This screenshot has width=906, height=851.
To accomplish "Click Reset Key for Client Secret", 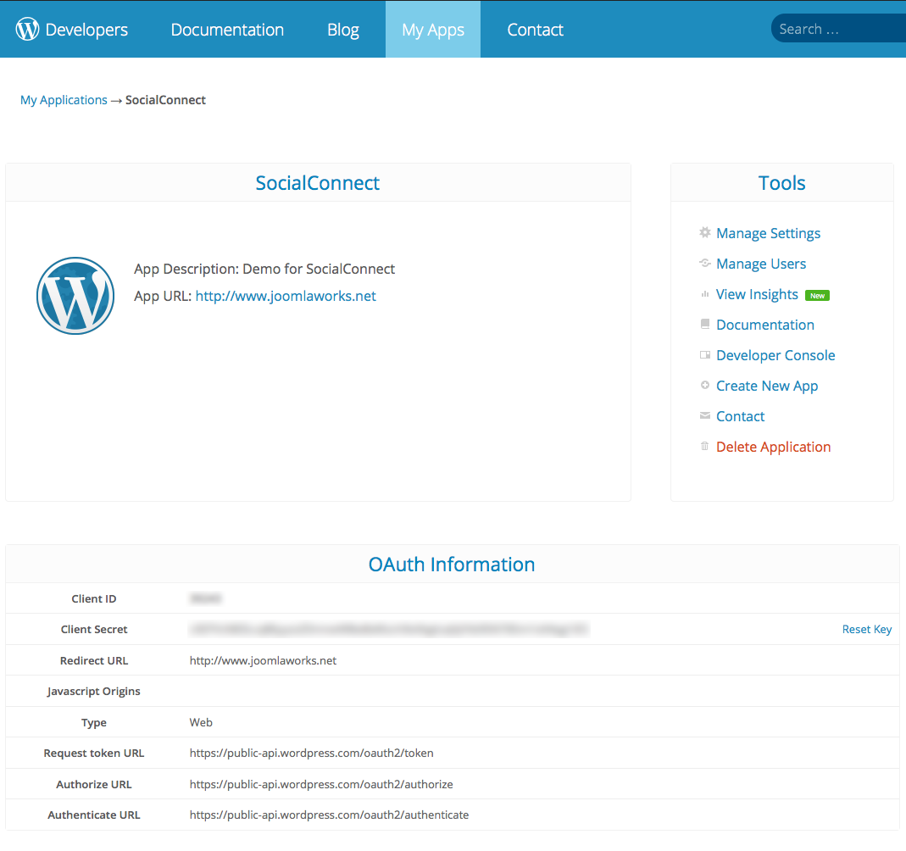I will (x=867, y=629).
